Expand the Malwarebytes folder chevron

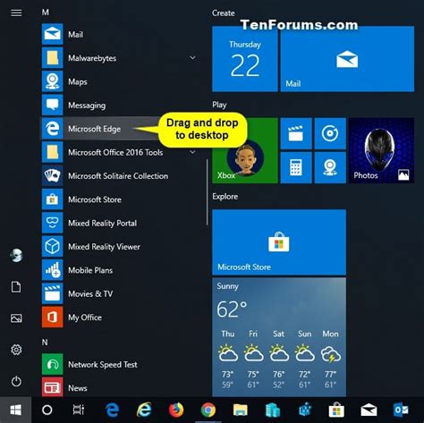tap(193, 57)
